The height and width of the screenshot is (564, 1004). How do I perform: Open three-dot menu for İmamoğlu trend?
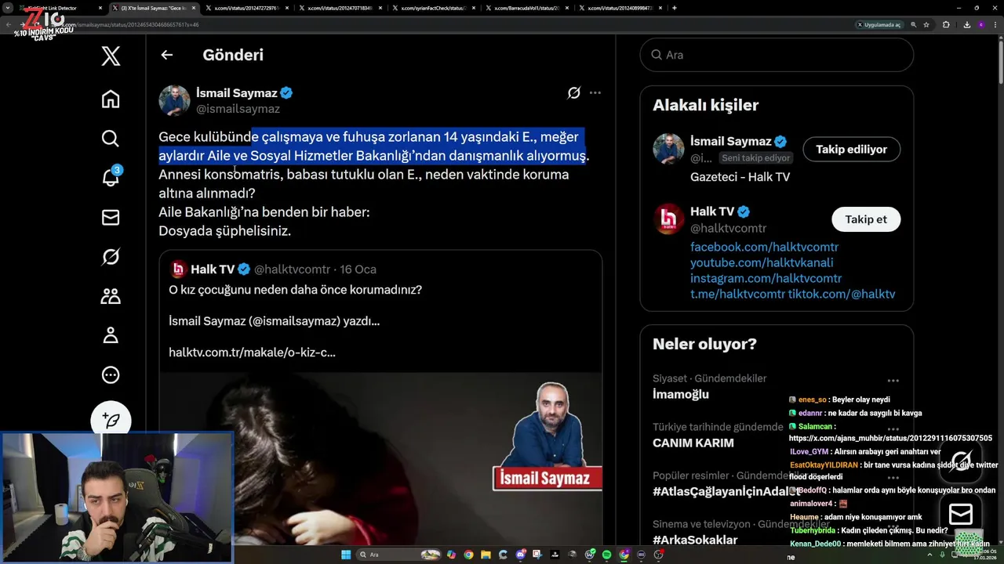pos(893,381)
